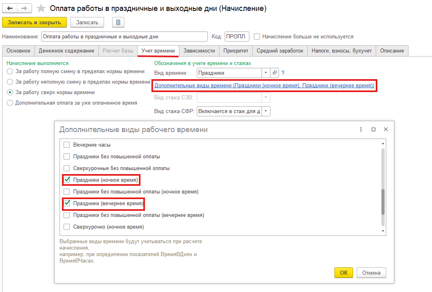Click the list's vertical scrollbar thumb

pyautogui.click(x=383, y=202)
